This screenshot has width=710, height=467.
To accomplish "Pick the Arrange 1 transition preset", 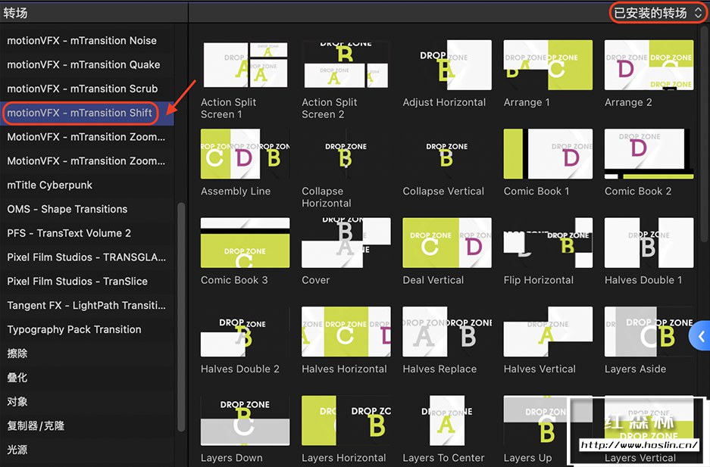I will point(547,66).
